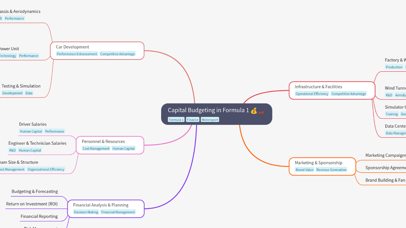Click the Training tag under Simulator

pos(392,114)
